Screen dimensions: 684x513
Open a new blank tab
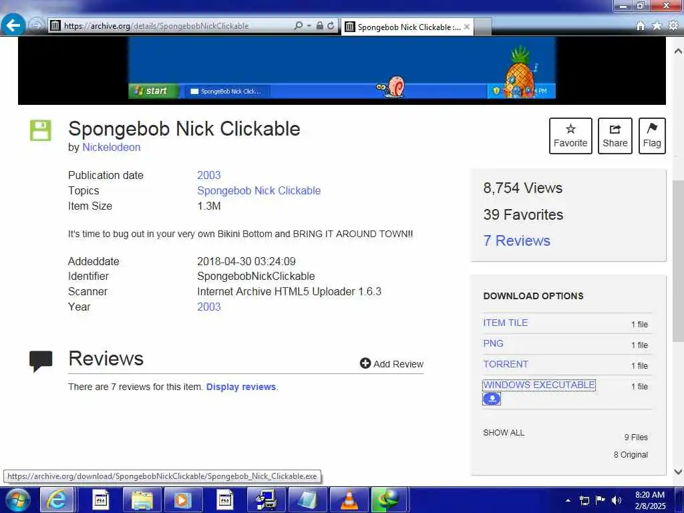click(x=483, y=27)
